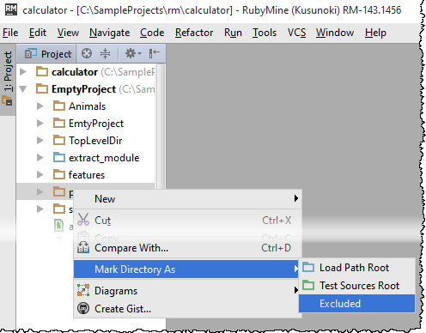Open the File menu
Viewport: 426px width, 333px height.
10,33
